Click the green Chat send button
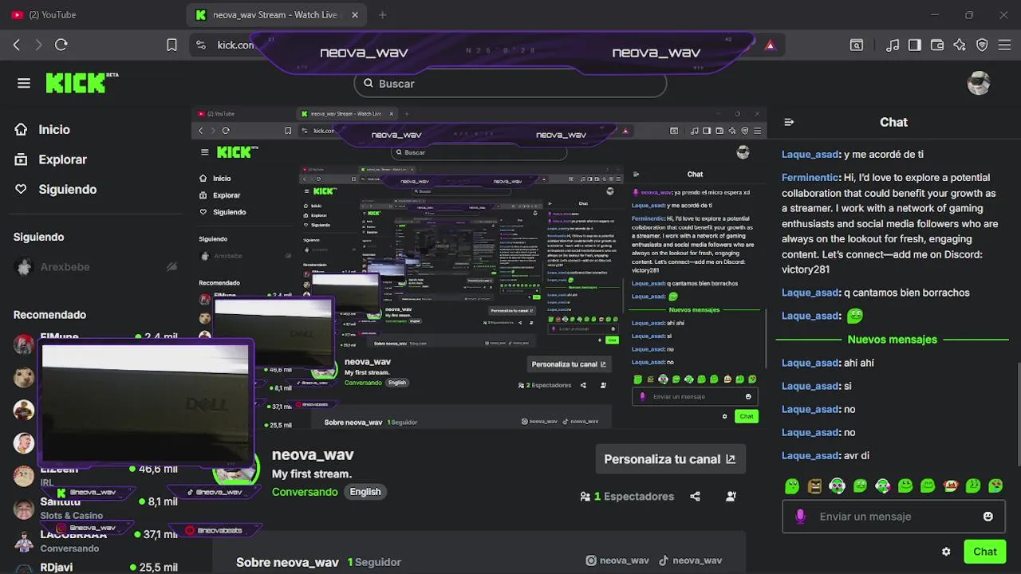The image size is (1021, 574). 984,552
